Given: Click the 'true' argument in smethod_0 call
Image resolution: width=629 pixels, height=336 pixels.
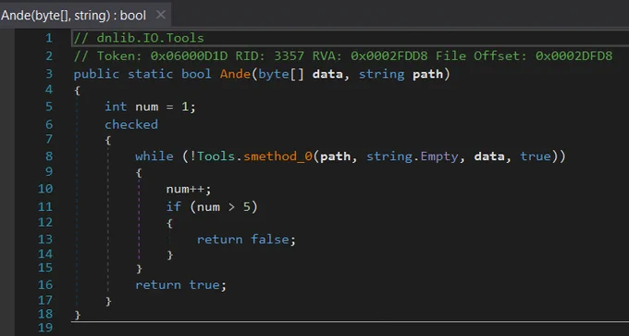Looking at the screenshot, I should click(536, 156).
